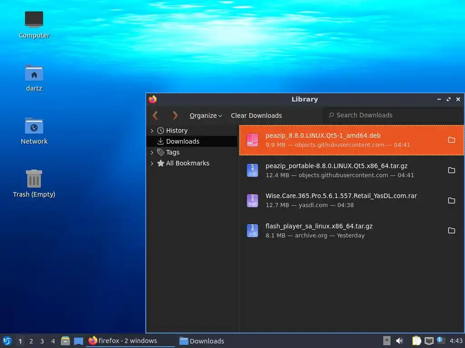Viewport: 465px width, 348px height.
Task: Expand the All Bookmarks tree node
Action: coord(152,163)
